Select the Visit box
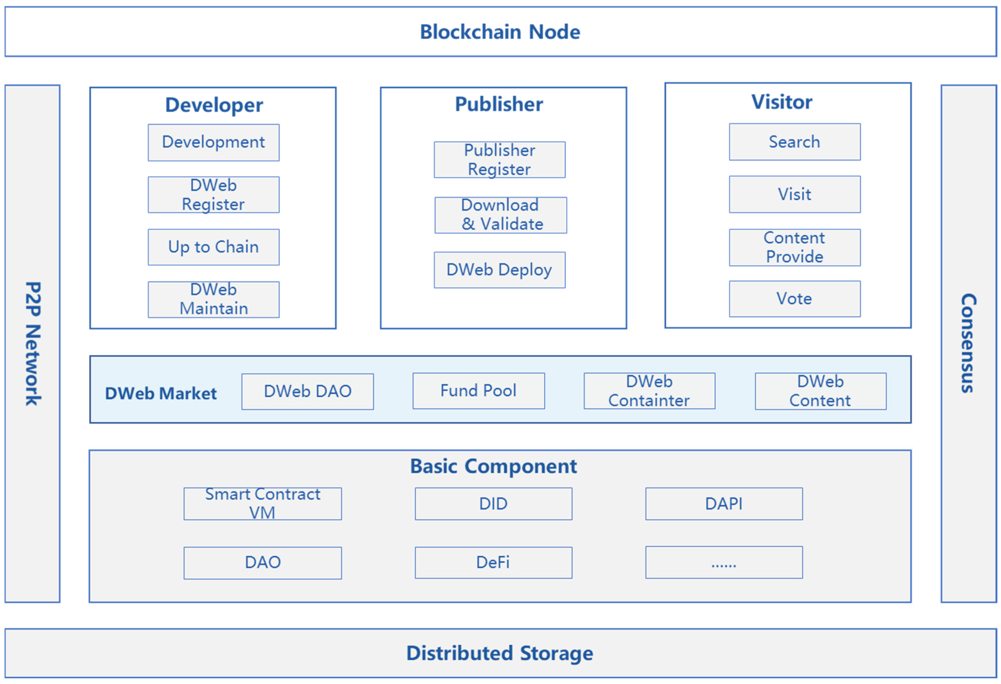The width and height of the screenshot is (1001, 684). 795,194
